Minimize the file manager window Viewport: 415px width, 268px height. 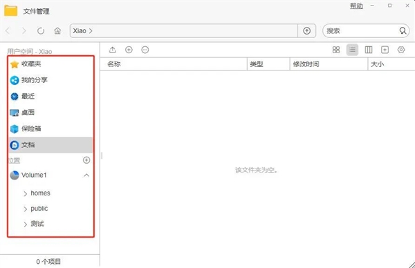[x=372, y=6]
